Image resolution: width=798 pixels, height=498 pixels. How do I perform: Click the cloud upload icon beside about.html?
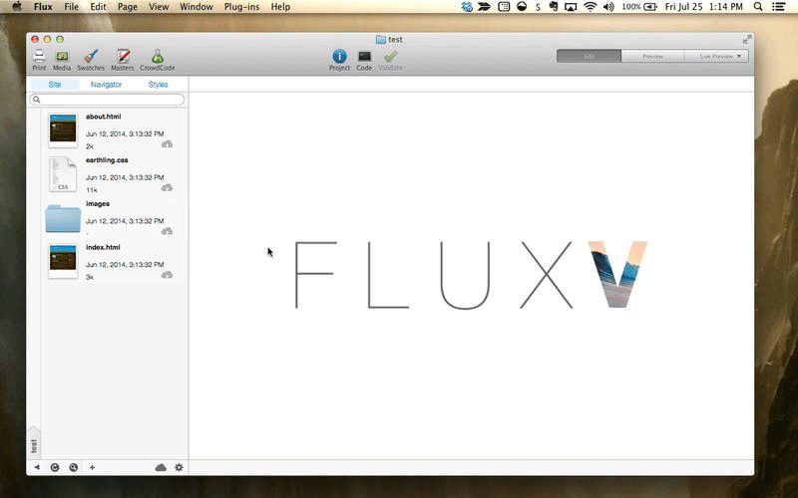167,144
